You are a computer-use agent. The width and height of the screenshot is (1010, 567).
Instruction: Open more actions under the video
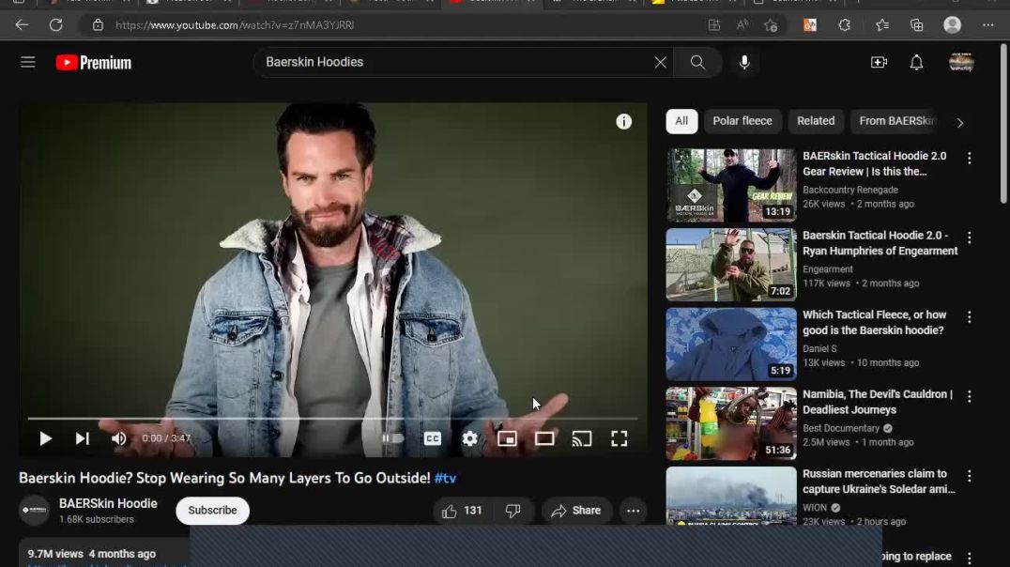coord(634,511)
